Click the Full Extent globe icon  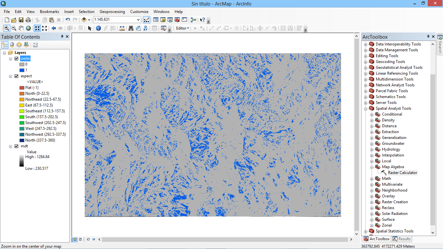[29, 28]
